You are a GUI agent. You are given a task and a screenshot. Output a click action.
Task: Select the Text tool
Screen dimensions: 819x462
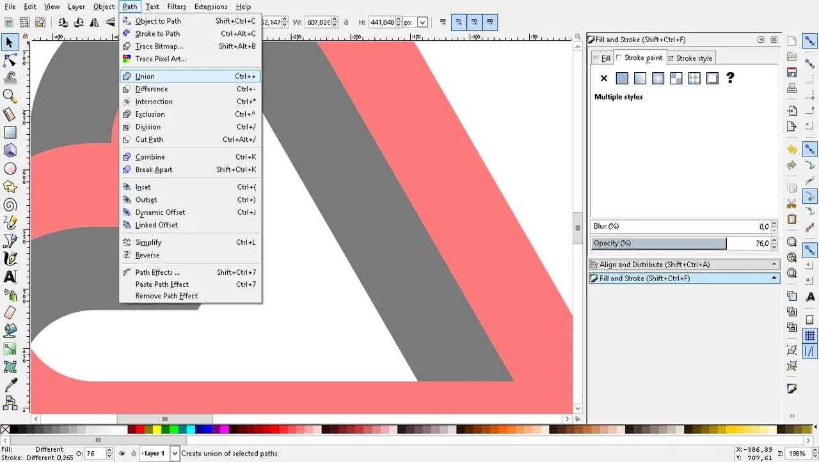click(x=10, y=277)
